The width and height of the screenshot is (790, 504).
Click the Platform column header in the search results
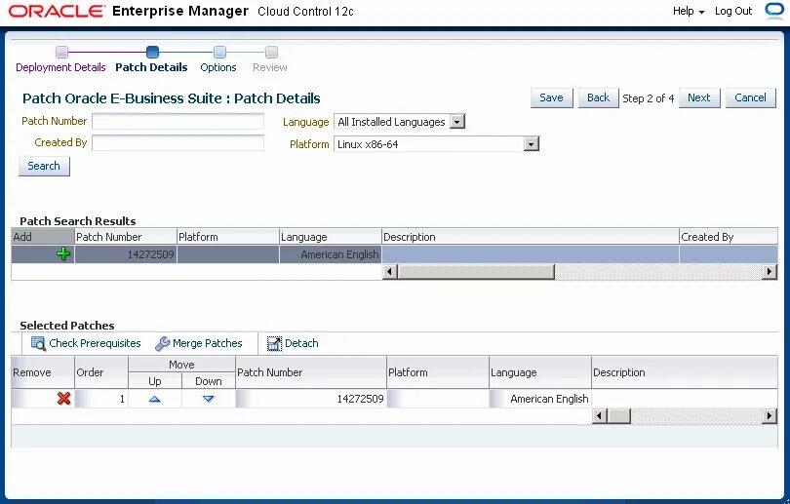pos(227,237)
